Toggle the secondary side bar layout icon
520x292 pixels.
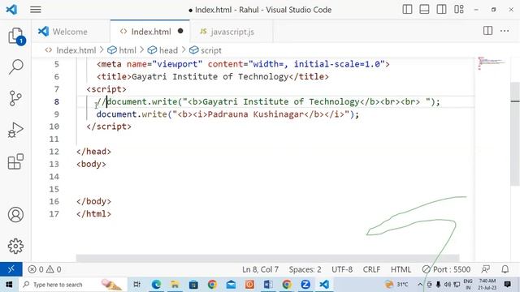coord(441,9)
